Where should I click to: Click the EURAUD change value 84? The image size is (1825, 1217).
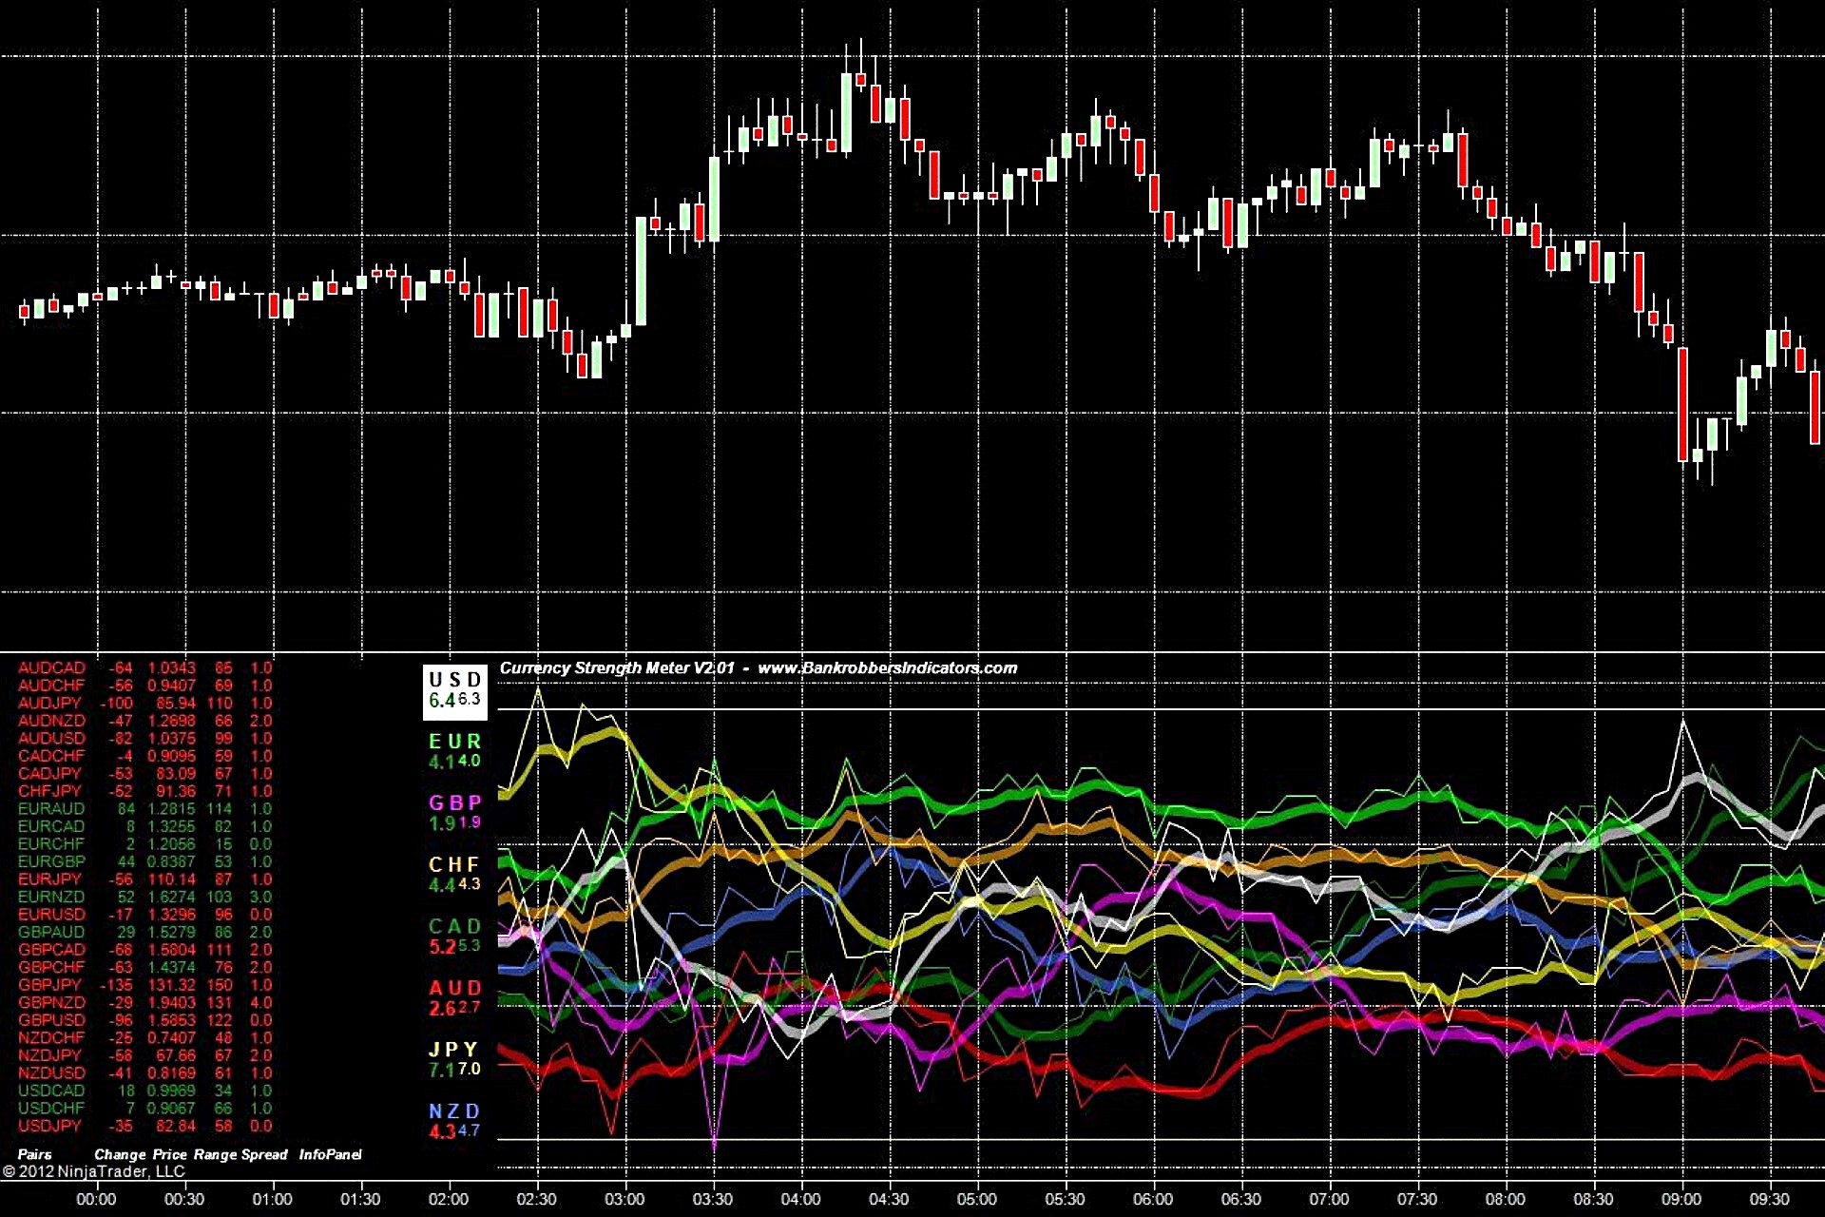(126, 809)
